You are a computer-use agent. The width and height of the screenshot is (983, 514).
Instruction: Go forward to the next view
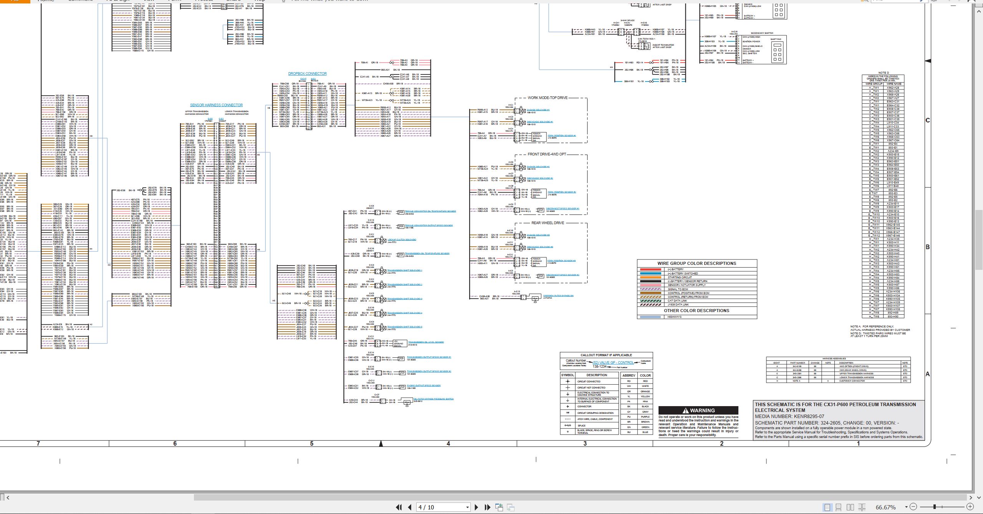[x=511, y=507]
